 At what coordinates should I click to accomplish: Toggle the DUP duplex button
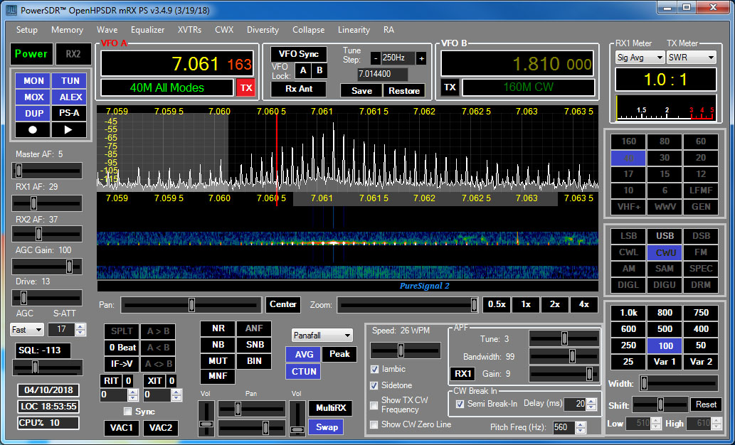coord(33,113)
